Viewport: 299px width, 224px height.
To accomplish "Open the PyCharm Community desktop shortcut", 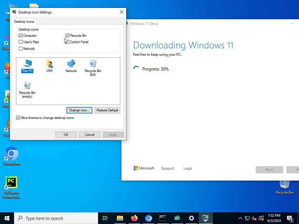I will coord(11,188).
